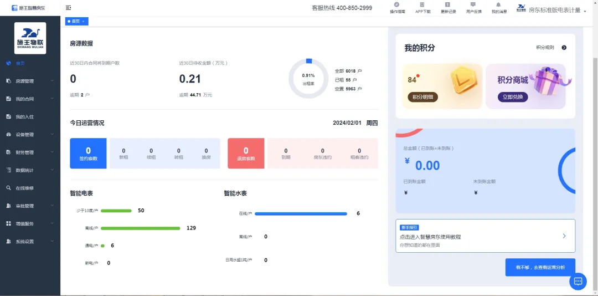Click the 我的合同 sidebar icon
Viewport: 598px width, 296px height.
(x=8, y=99)
